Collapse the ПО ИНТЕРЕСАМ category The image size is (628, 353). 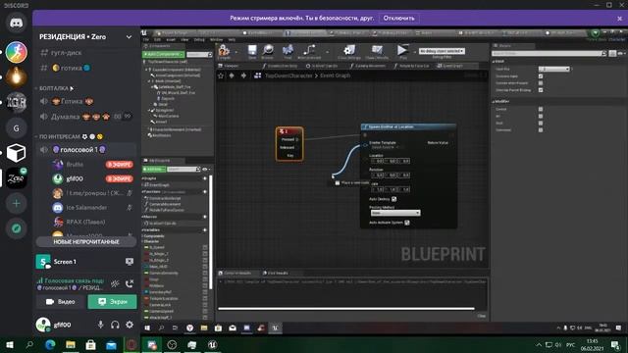tap(69, 137)
